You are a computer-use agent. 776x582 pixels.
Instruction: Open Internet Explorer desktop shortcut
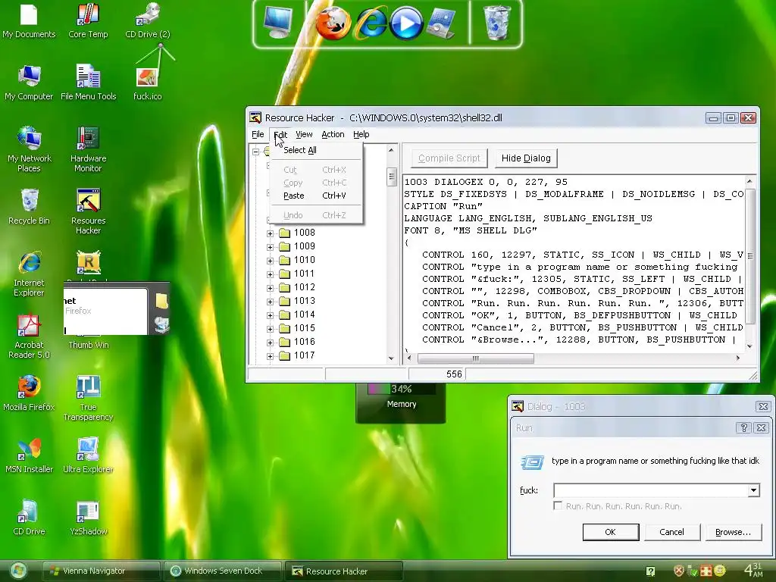tap(29, 274)
